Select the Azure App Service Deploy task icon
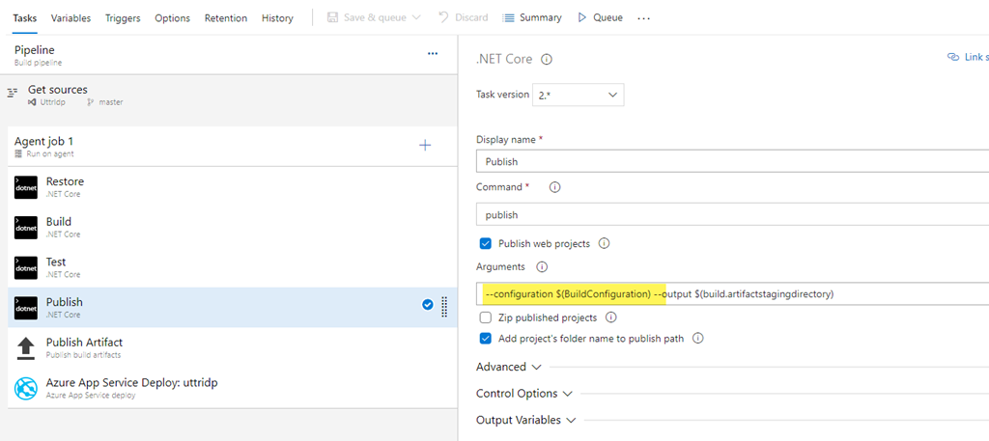 pyautogui.click(x=26, y=388)
